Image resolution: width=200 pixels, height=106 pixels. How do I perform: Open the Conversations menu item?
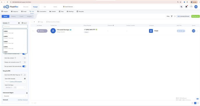[x=42, y=11]
